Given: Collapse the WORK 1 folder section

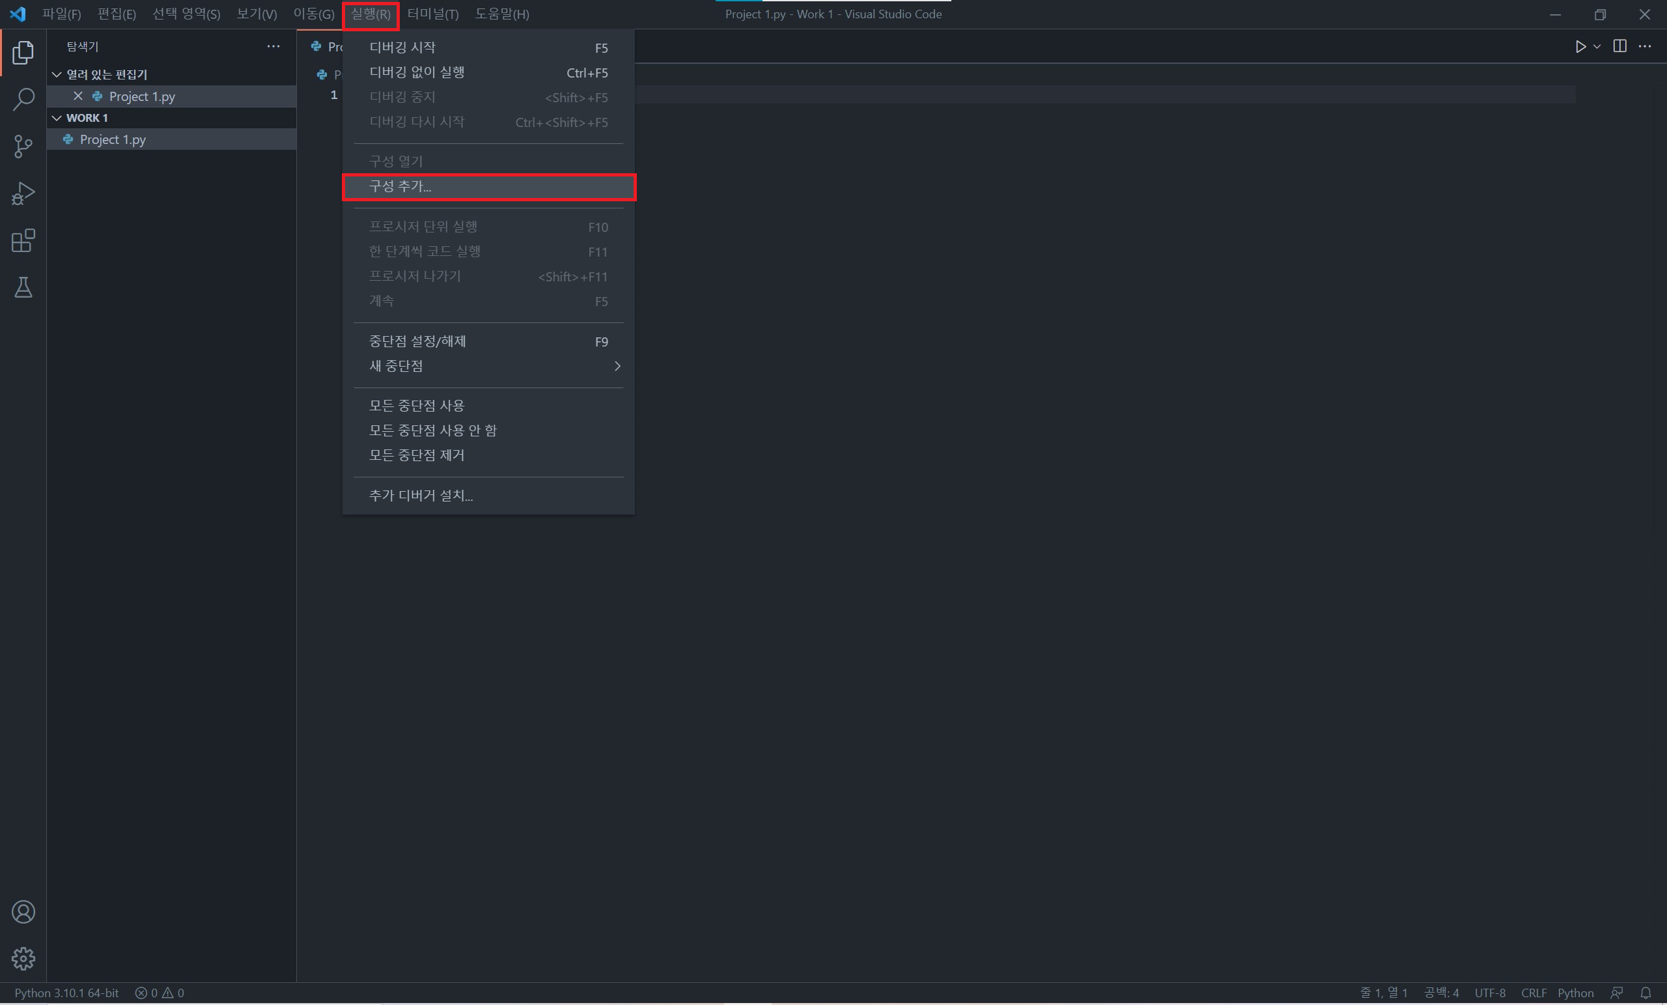Looking at the screenshot, I should click(x=57, y=118).
